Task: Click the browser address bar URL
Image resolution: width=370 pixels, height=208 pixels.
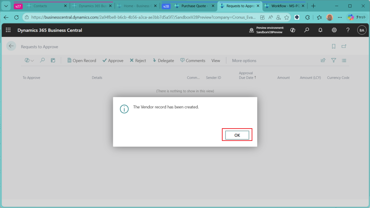Action: pos(145,17)
